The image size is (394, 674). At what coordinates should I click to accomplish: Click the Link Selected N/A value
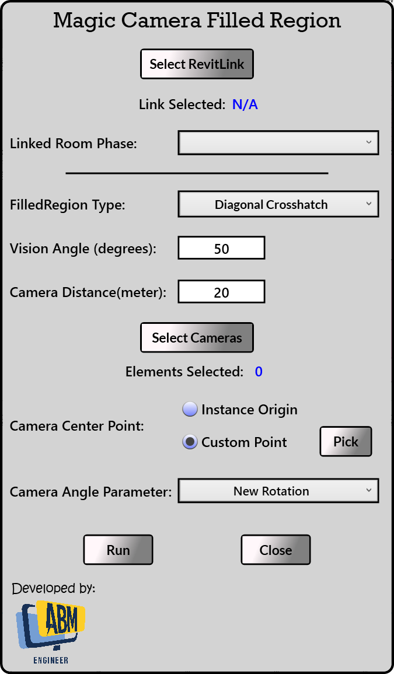(245, 105)
